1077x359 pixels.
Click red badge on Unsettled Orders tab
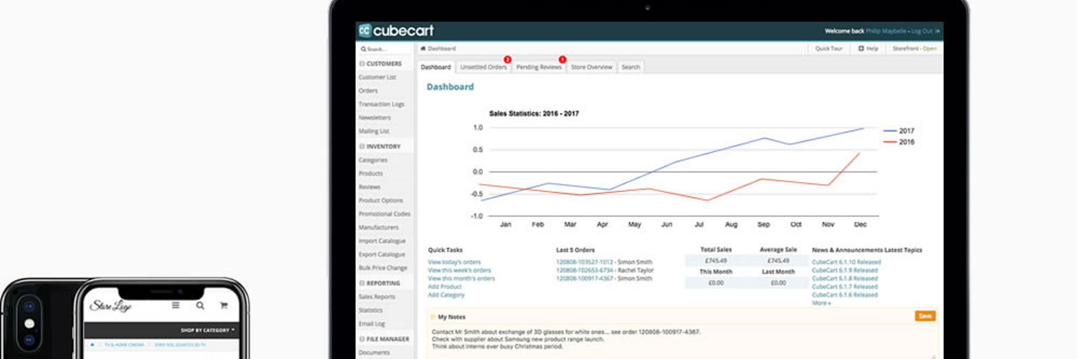(508, 60)
